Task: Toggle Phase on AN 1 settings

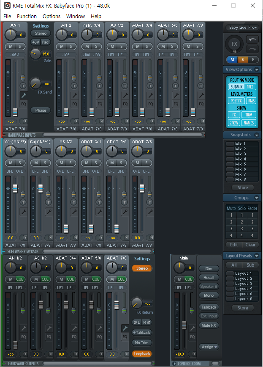Action: click(41, 110)
